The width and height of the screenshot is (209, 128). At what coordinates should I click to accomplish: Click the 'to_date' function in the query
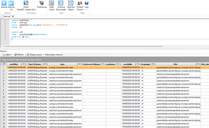[37, 25]
